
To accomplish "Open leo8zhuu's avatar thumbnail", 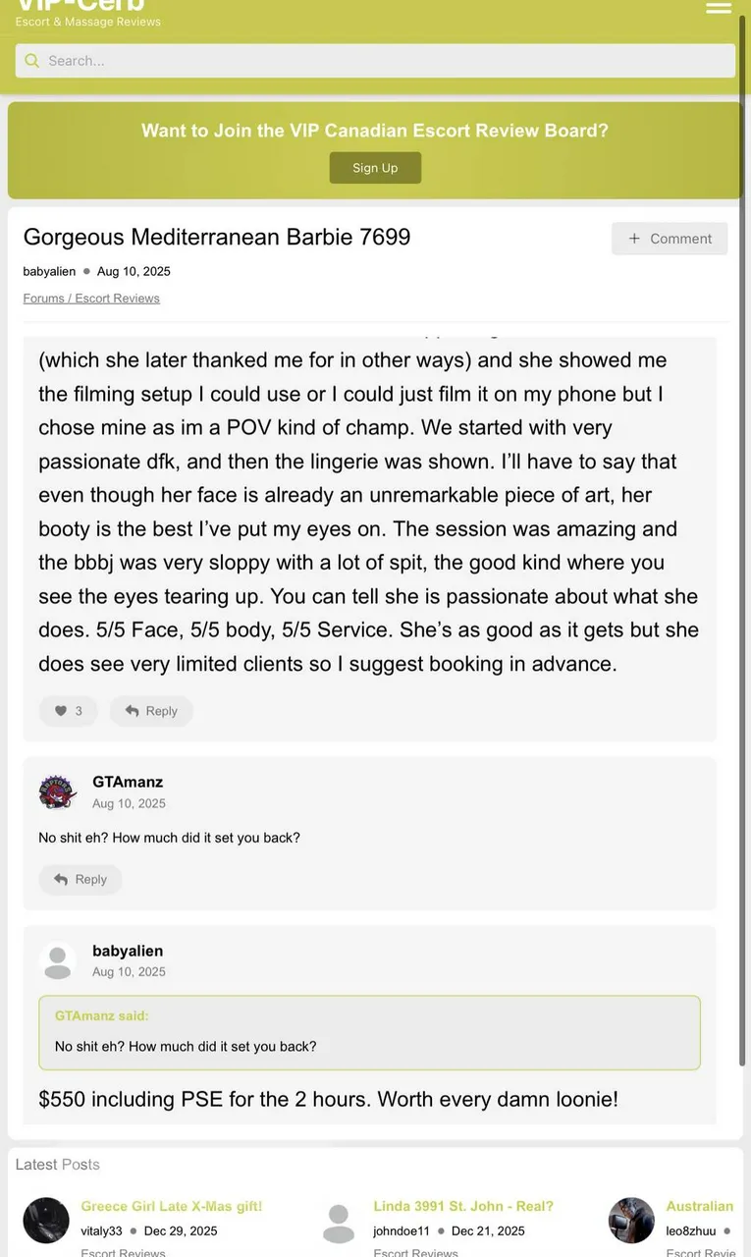I will [631, 1220].
